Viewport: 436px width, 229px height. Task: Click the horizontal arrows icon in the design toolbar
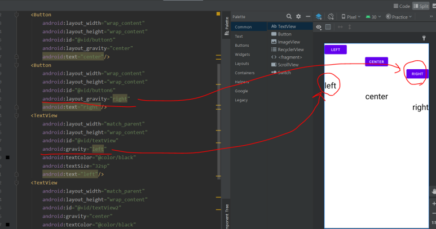[340, 27]
